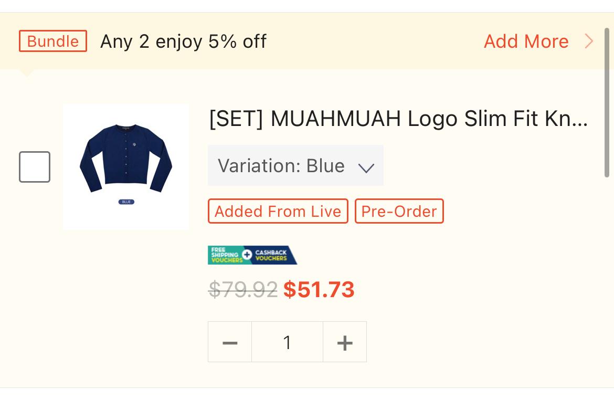
Task: Click the Pre-Order tag
Action: (x=399, y=211)
